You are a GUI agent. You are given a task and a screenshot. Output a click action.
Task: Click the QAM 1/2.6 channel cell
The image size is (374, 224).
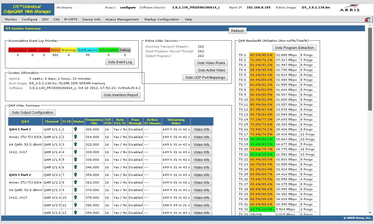coord(52,213)
